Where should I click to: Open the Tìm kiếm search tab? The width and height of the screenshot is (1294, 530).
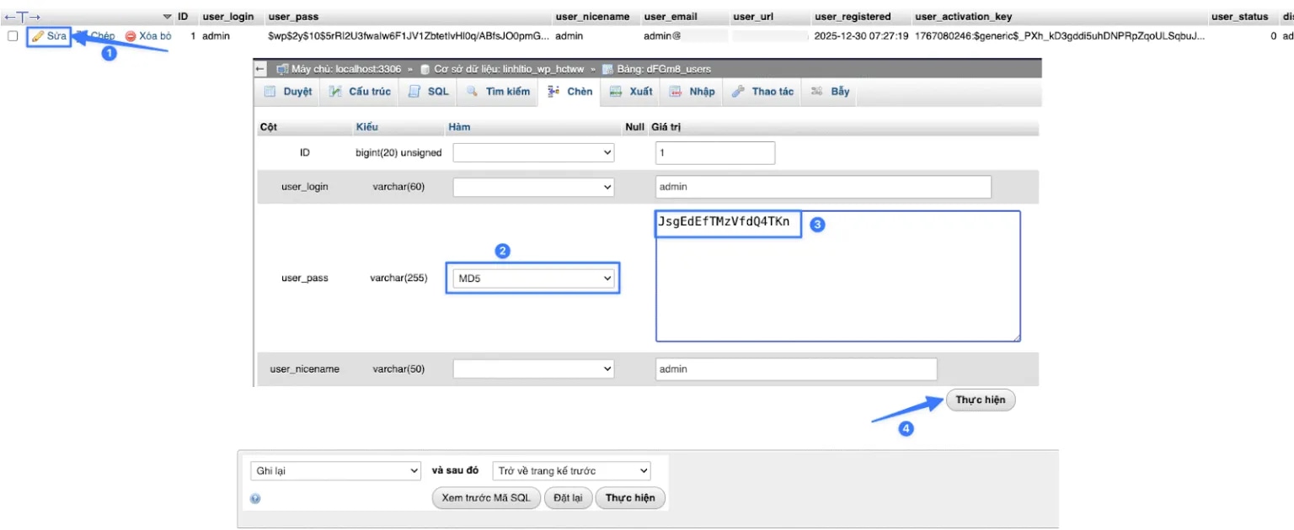click(498, 92)
